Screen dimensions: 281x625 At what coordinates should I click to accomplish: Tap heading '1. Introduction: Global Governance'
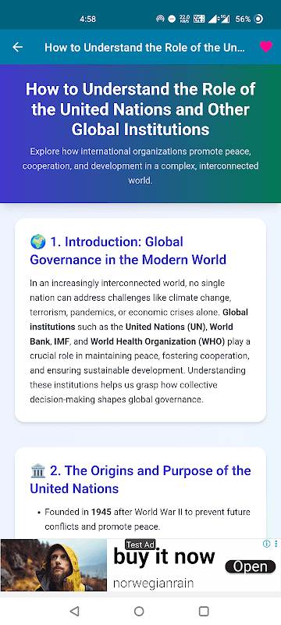128,251
